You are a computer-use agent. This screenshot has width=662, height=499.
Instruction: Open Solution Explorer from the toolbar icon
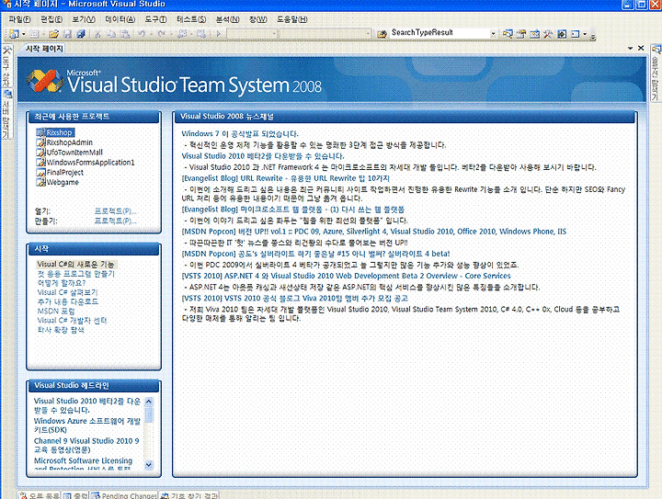[x=508, y=34]
